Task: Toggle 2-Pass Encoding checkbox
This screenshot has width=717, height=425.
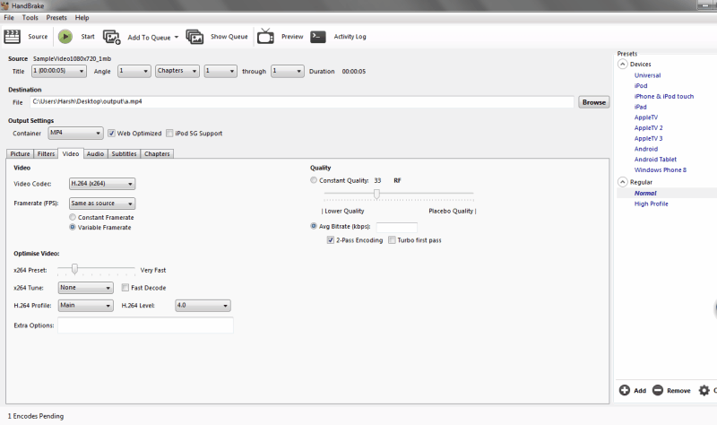Action: pos(330,240)
